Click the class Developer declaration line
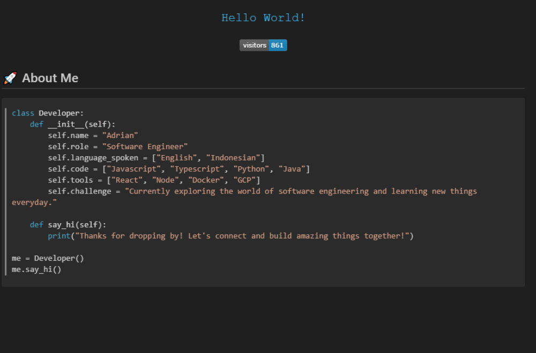 click(48, 113)
